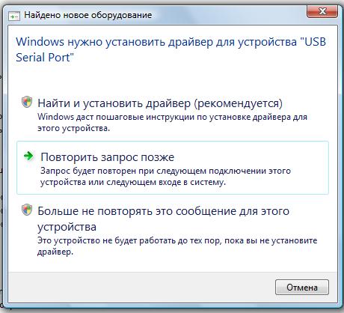
Task: Click description "Windows даст пошаговые инструкции"
Action: [172, 123]
